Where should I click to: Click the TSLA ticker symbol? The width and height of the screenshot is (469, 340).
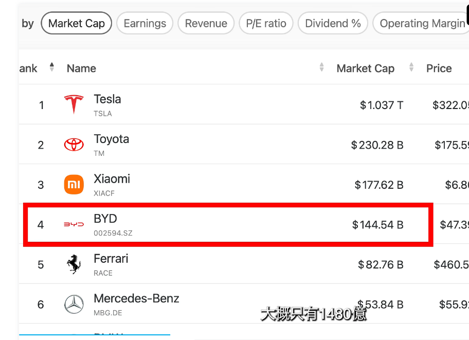pyautogui.click(x=103, y=114)
